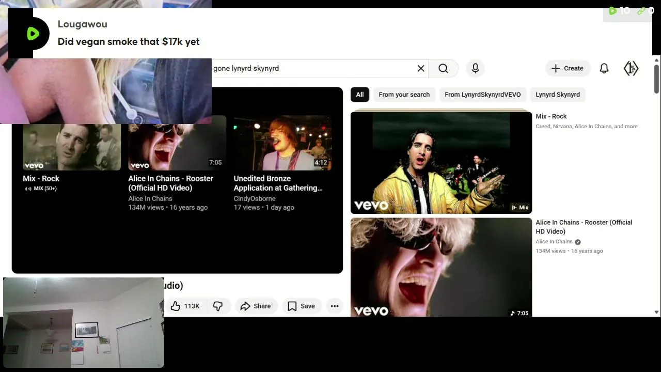Clear the search text with the X icon

click(421, 68)
